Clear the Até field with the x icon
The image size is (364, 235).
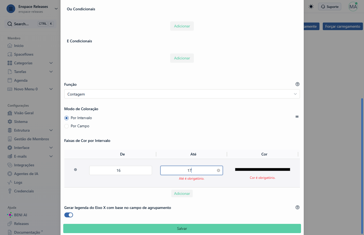[x=219, y=170]
